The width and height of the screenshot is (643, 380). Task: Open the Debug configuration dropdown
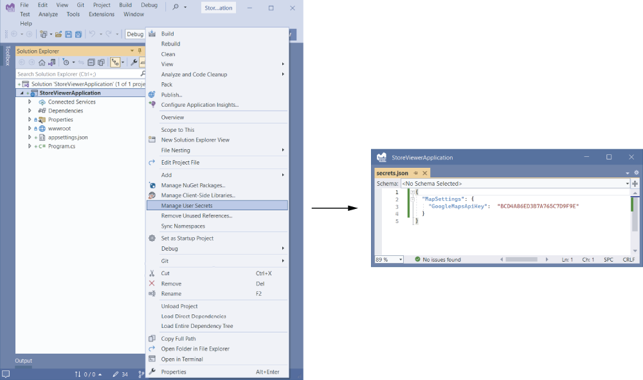[135, 34]
